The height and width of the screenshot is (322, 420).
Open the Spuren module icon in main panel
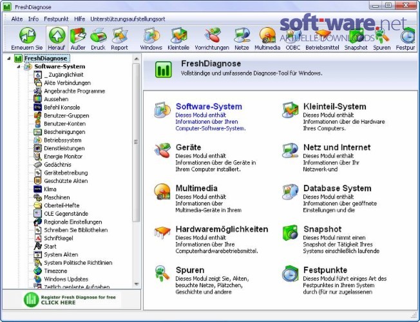(162, 273)
